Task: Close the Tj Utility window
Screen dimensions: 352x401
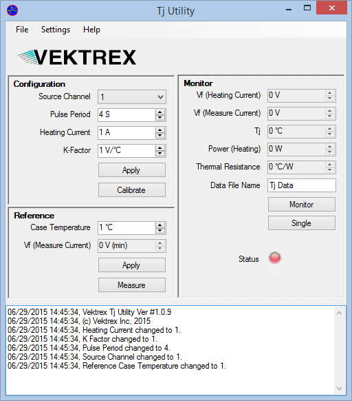Action: (x=332, y=8)
